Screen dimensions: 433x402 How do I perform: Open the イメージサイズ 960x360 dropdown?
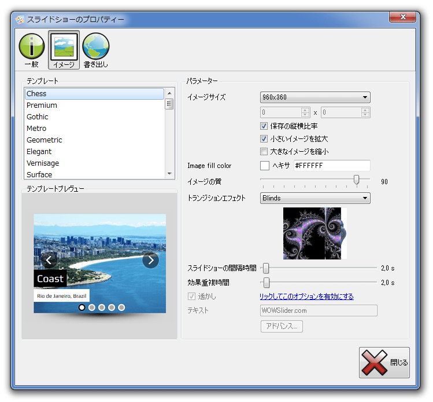pyautogui.click(x=315, y=97)
